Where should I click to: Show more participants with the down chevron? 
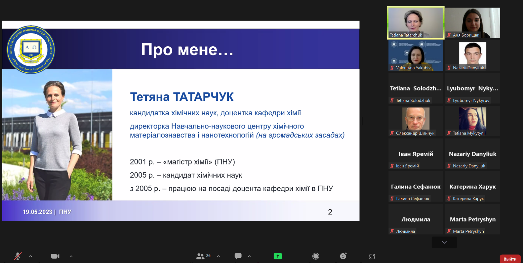click(444, 242)
